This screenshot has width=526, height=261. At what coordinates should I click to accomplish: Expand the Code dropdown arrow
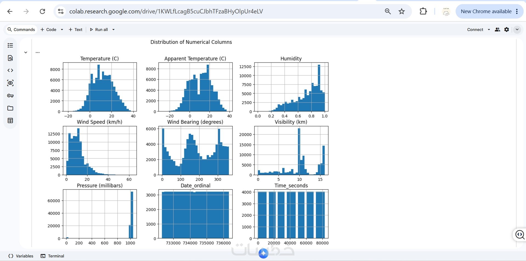tap(62, 30)
